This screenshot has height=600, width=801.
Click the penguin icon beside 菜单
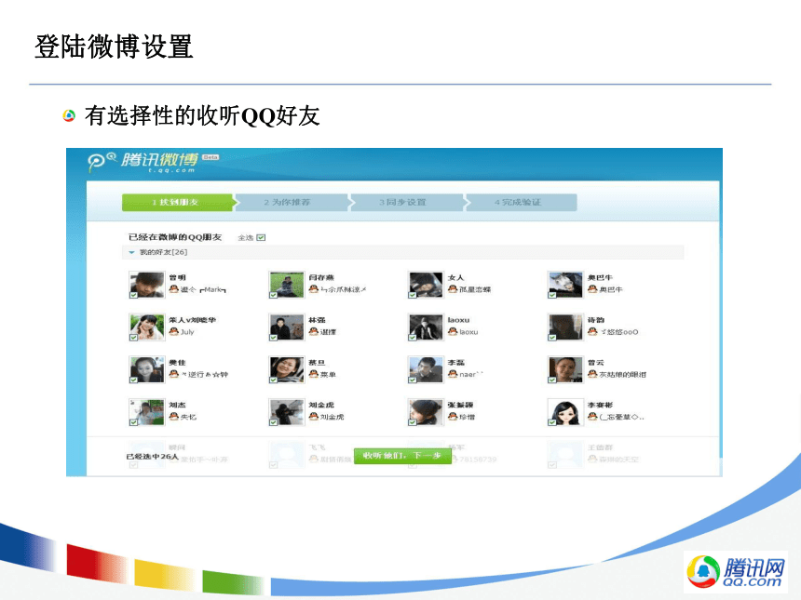pos(314,374)
